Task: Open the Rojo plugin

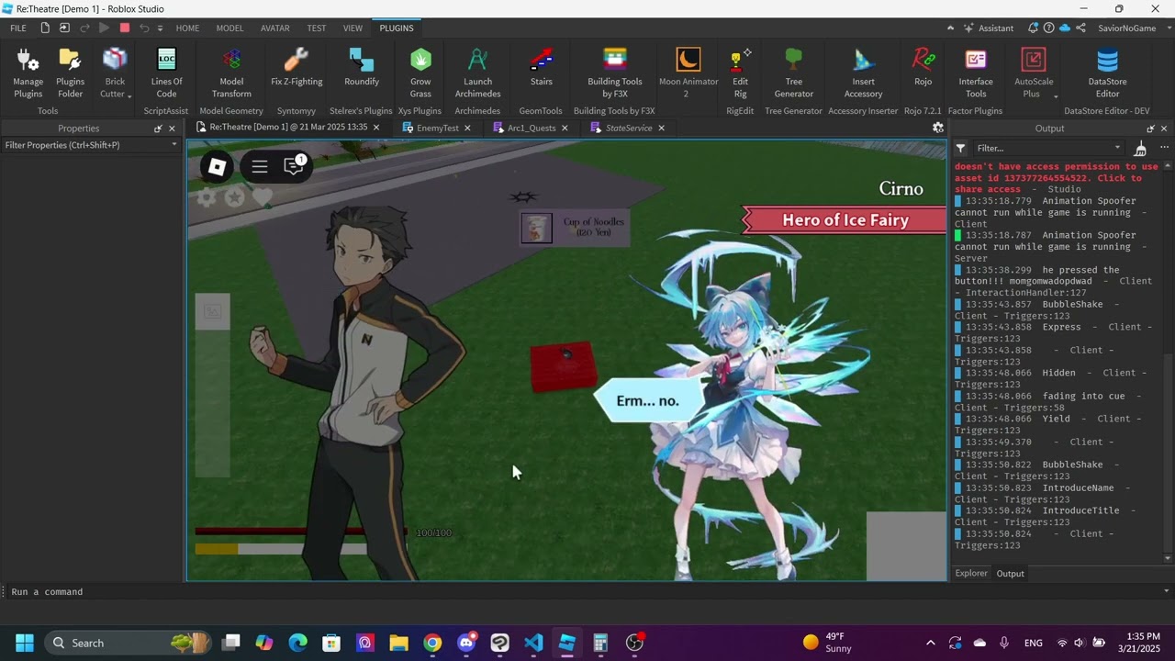Action: pyautogui.click(x=923, y=67)
